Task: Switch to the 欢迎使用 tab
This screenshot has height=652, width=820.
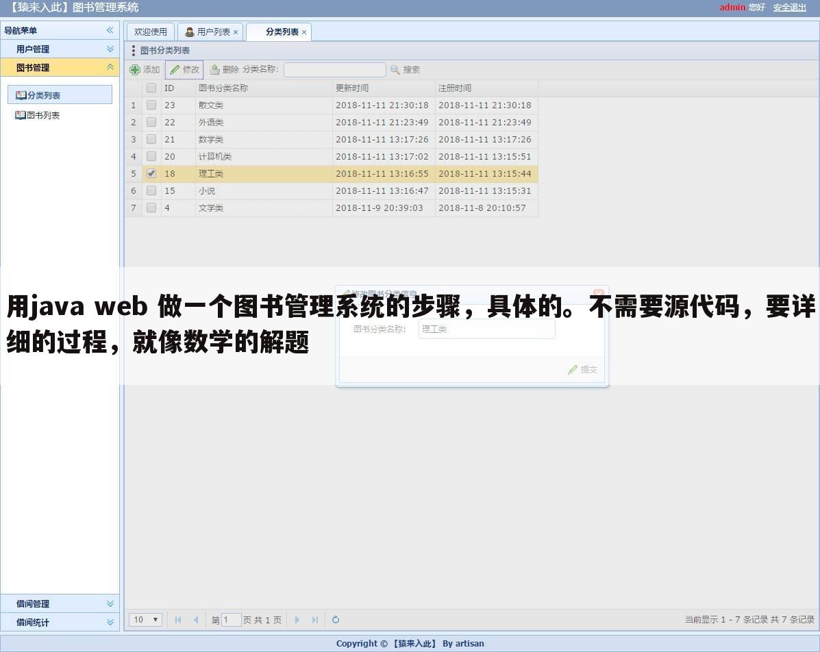Action: point(150,32)
